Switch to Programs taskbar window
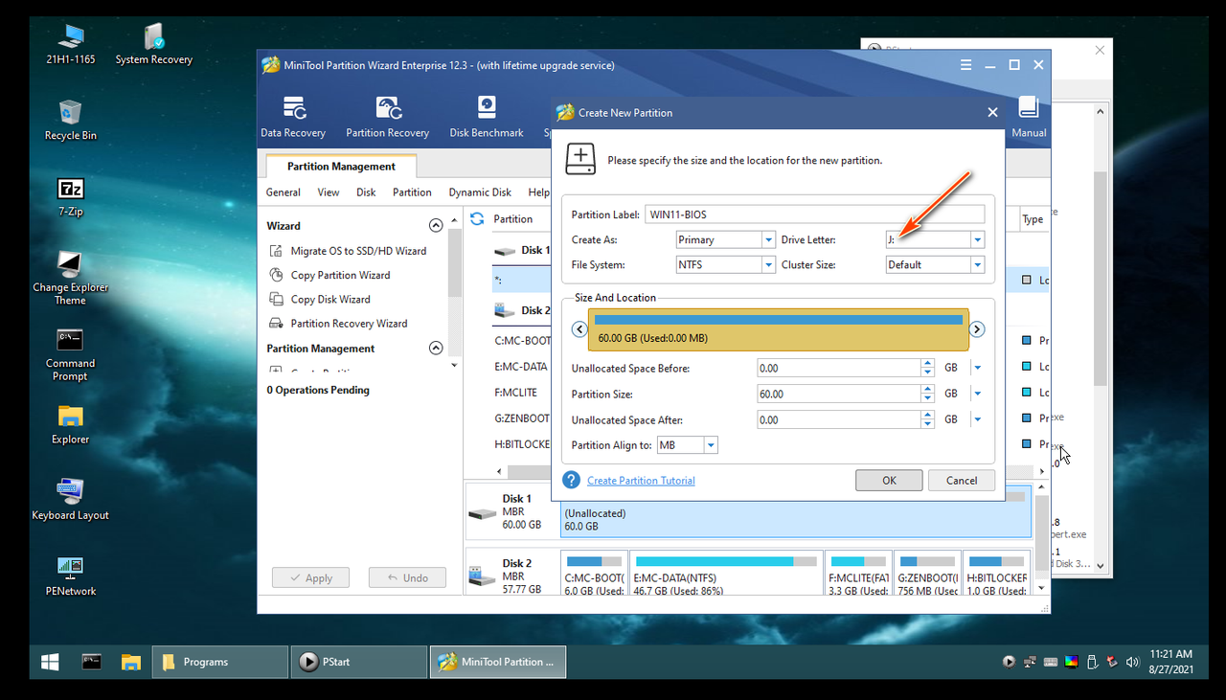The height and width of the screenshot is (700, 1226). pos(220,662)
